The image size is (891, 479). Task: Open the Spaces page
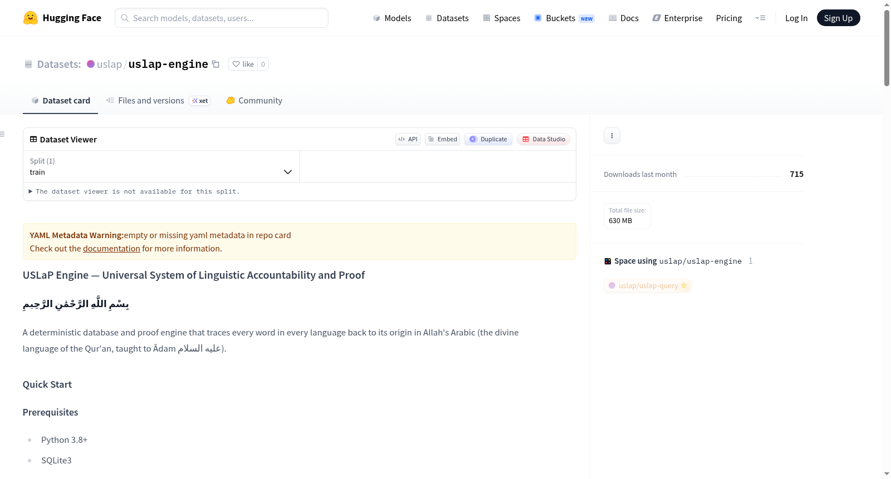502,18
